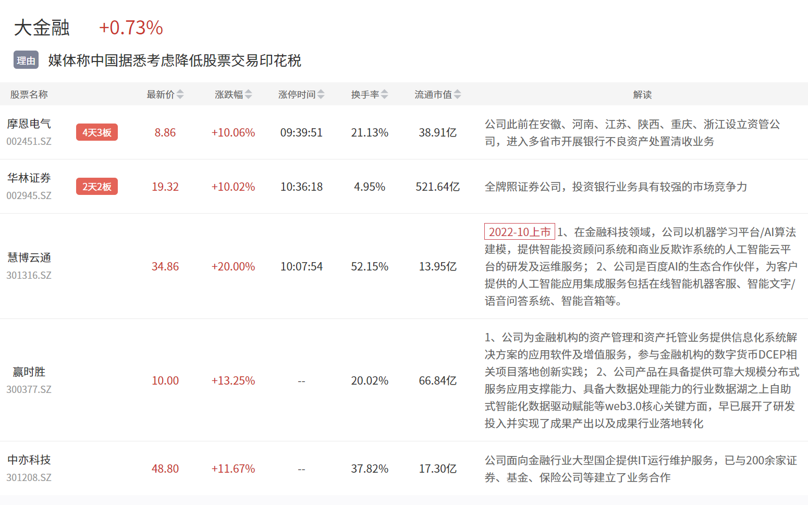808x505 pixels.
Task: Click market value 66.84亿
Action: pos(438,381)
